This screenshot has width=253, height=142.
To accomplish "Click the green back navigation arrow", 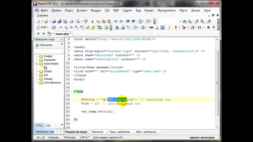I will [x=38, y=33].
